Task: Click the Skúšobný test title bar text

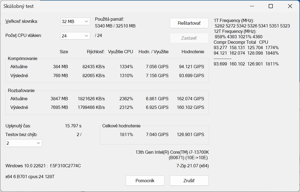Action: pyautogui.click(x=19, y=6)
